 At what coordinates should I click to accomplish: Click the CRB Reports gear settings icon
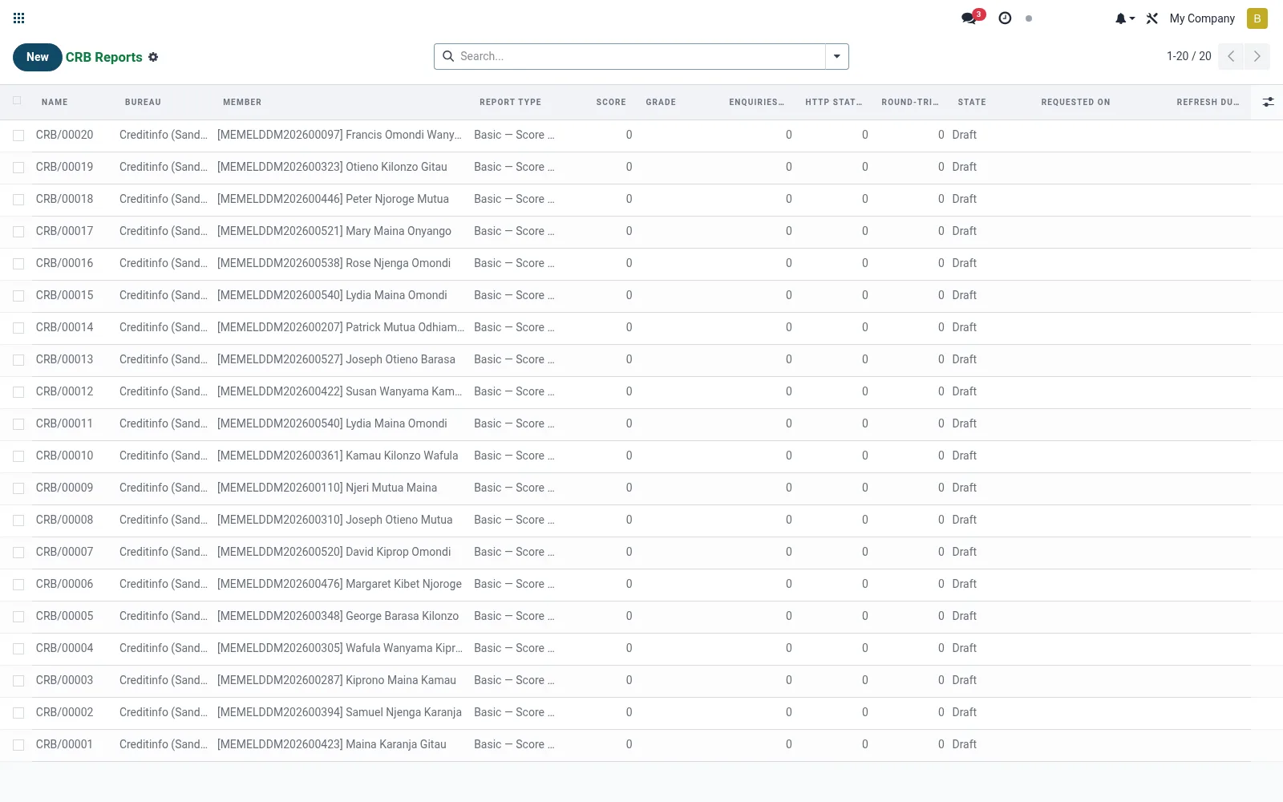pos(153,57)
